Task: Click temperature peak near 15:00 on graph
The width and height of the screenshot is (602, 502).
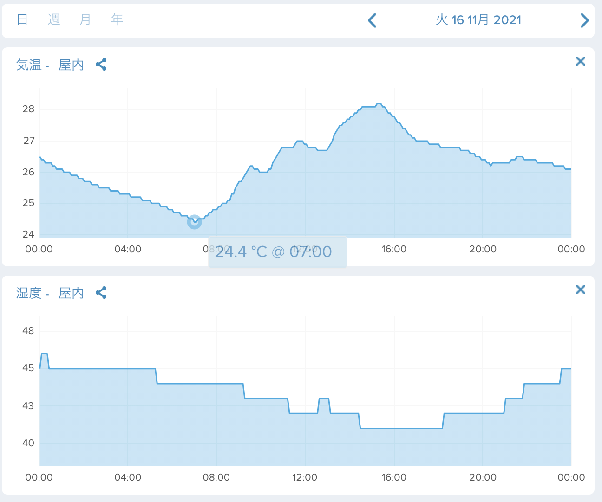Action: [379, 104]
